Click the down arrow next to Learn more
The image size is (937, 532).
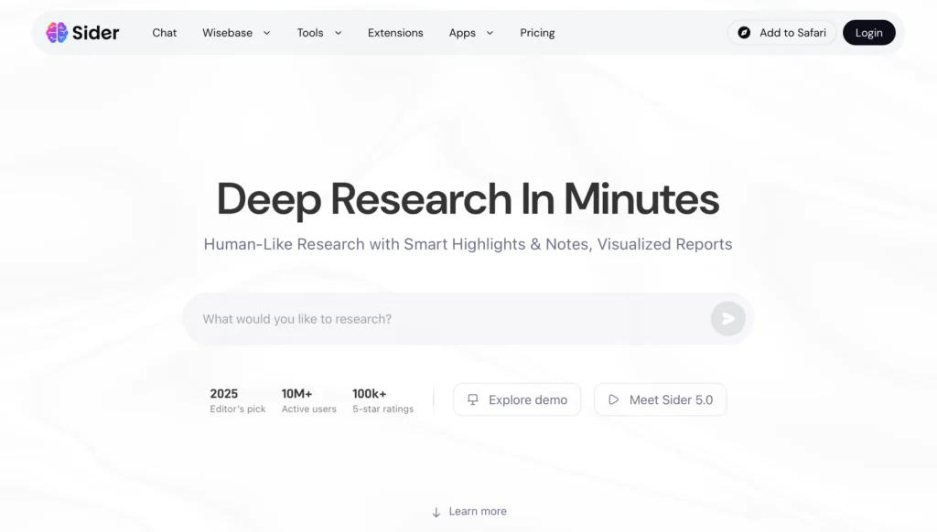(436, 512)
